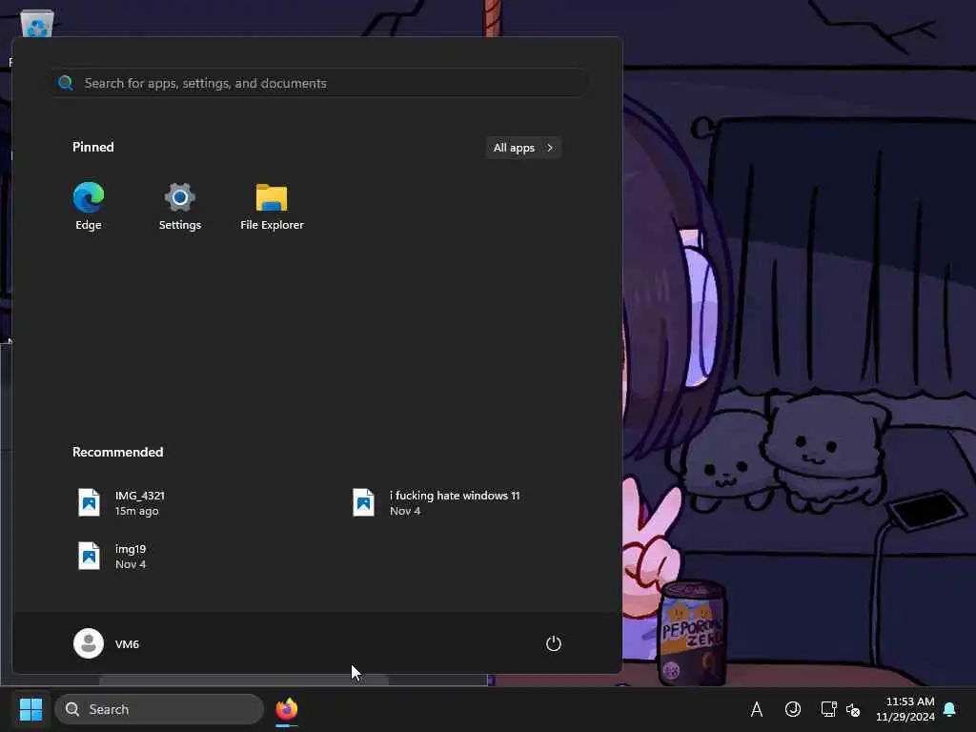Open the notifications bell icon
The width and height of the screenshot is (976, 732).
coord(950,709)
